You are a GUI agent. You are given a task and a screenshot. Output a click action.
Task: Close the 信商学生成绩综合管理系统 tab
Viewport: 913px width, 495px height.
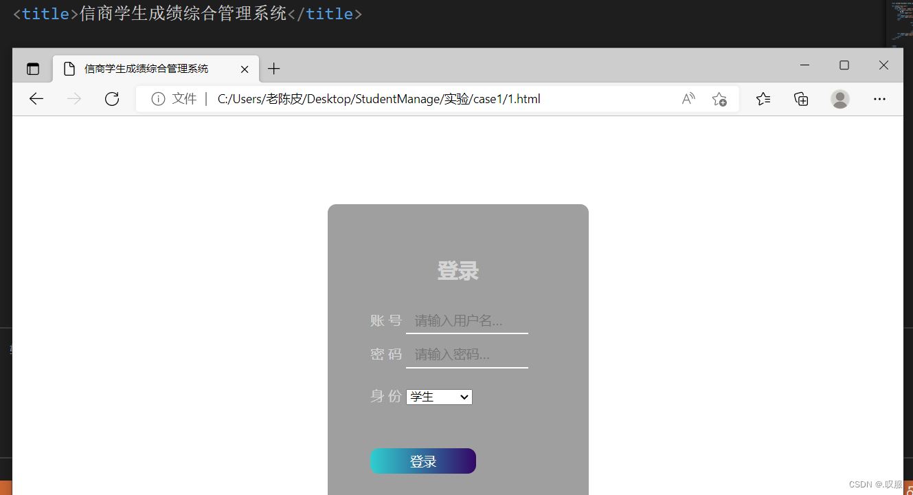pyautogui.click(x=245, y=69)
